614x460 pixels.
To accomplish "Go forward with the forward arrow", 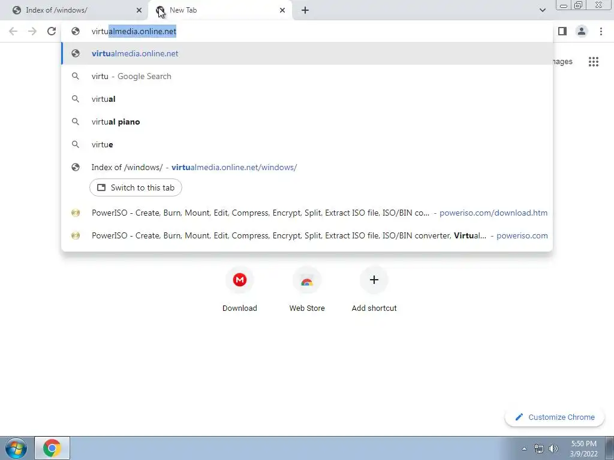I will click(x=32, y=31).
